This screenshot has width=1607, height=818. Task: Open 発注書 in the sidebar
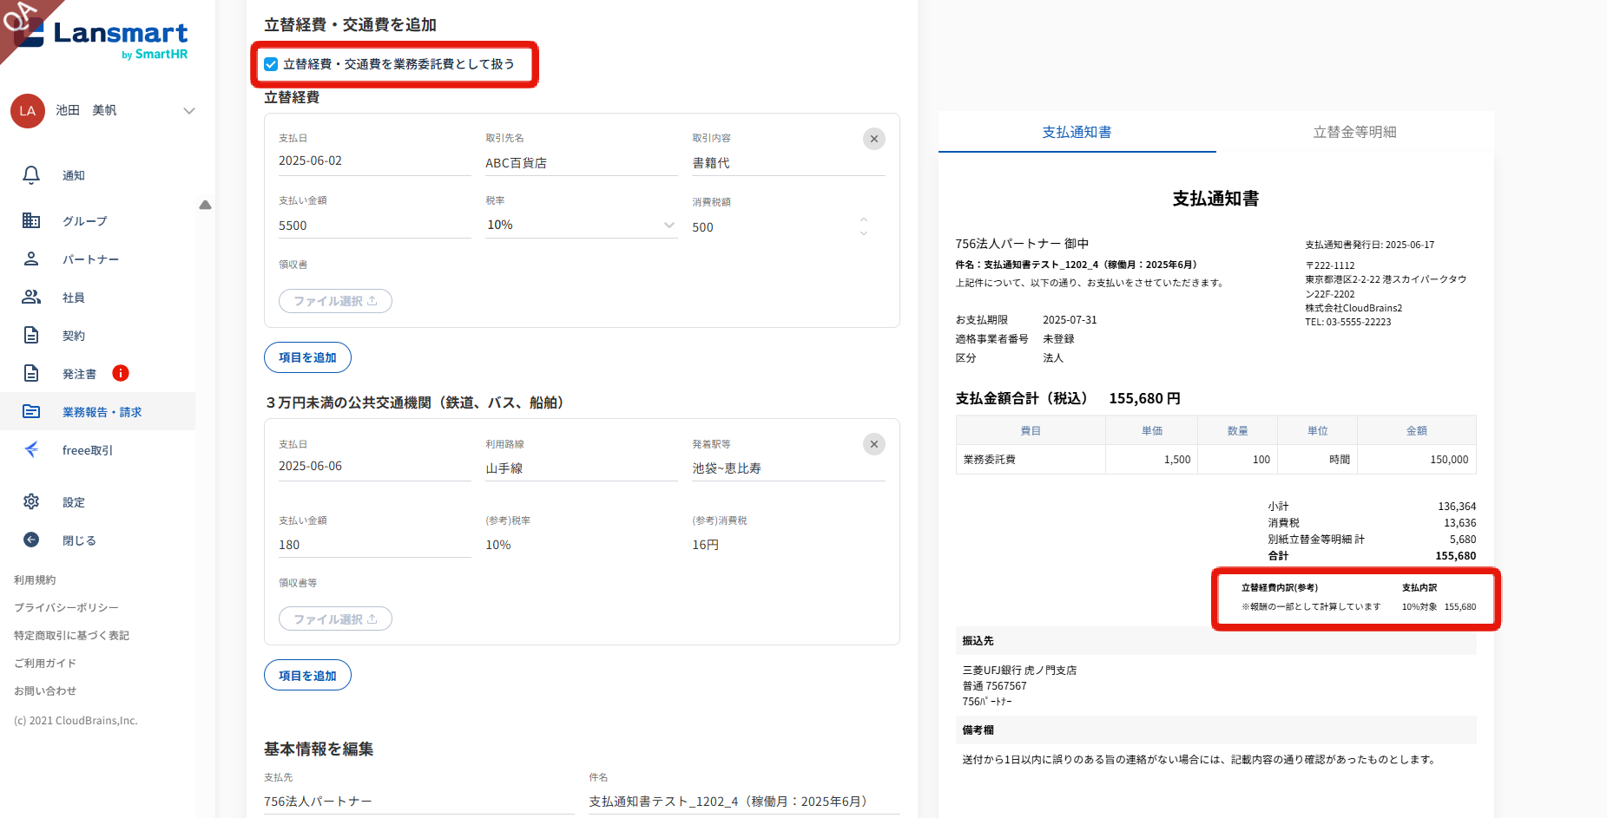[80, 374]
